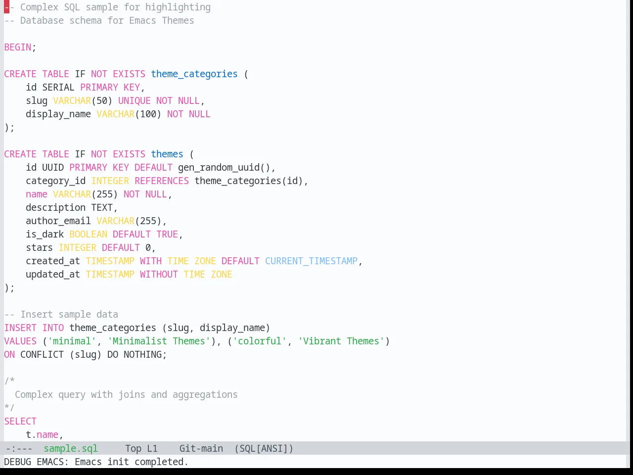Click the TRUE default value
Viewport: 633px width, 475px height.
click(167, 234)
